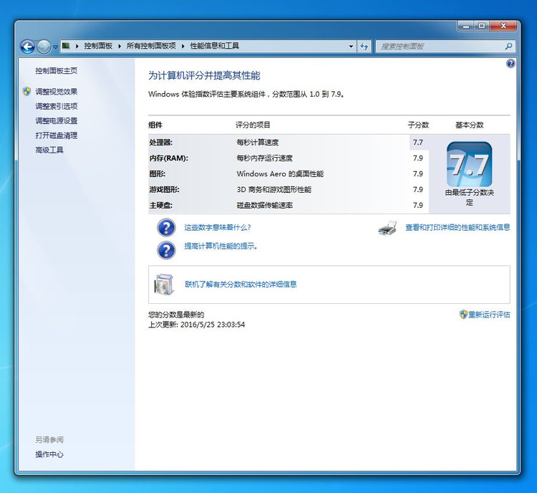Click question icon beside 提高计算机性能的提示

(x=166, y=250)
